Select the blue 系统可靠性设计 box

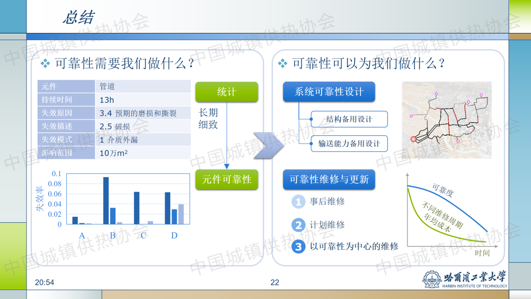(329, 92)
